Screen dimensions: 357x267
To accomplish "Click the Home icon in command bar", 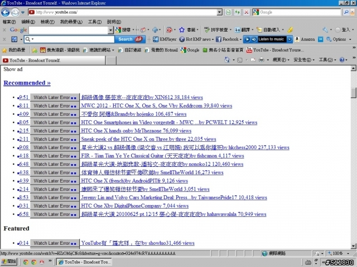I will click(227, 60).
